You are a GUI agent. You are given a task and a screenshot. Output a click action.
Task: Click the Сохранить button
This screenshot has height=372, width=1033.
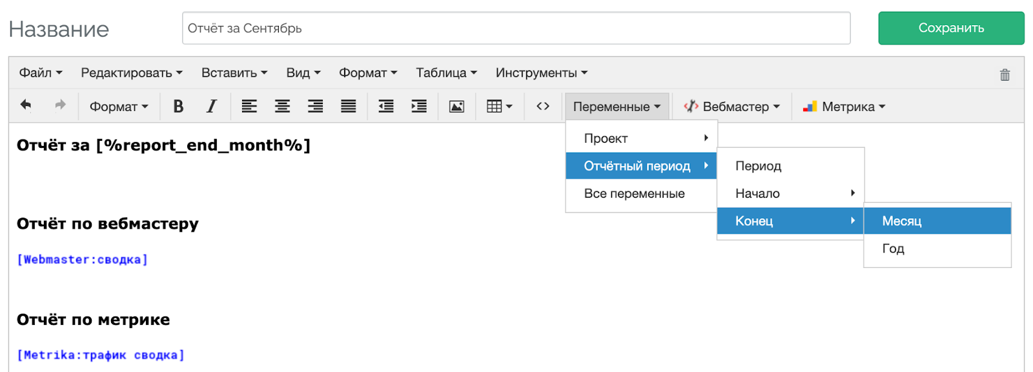coord(951,28)
